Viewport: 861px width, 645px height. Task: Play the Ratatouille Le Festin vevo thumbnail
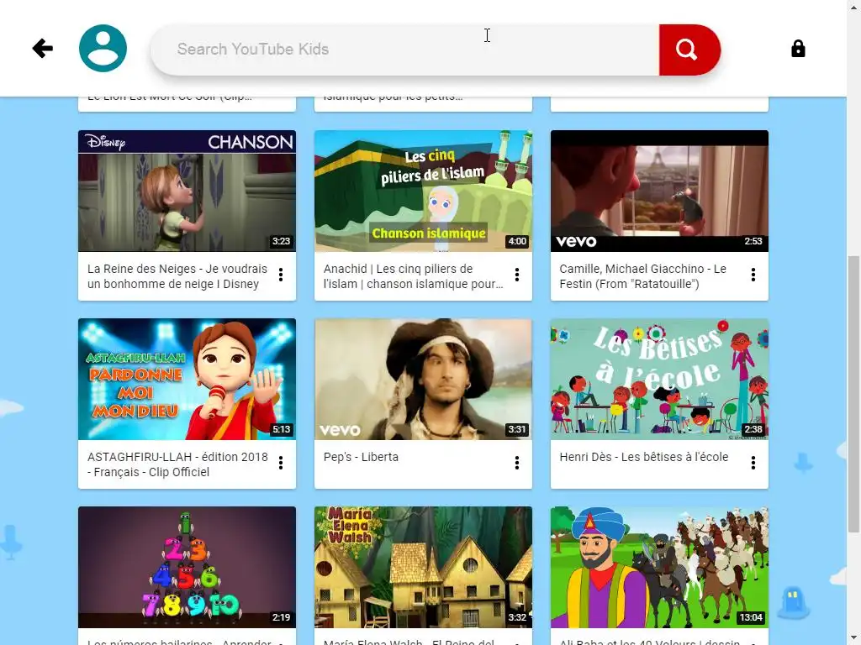(659, 191)
